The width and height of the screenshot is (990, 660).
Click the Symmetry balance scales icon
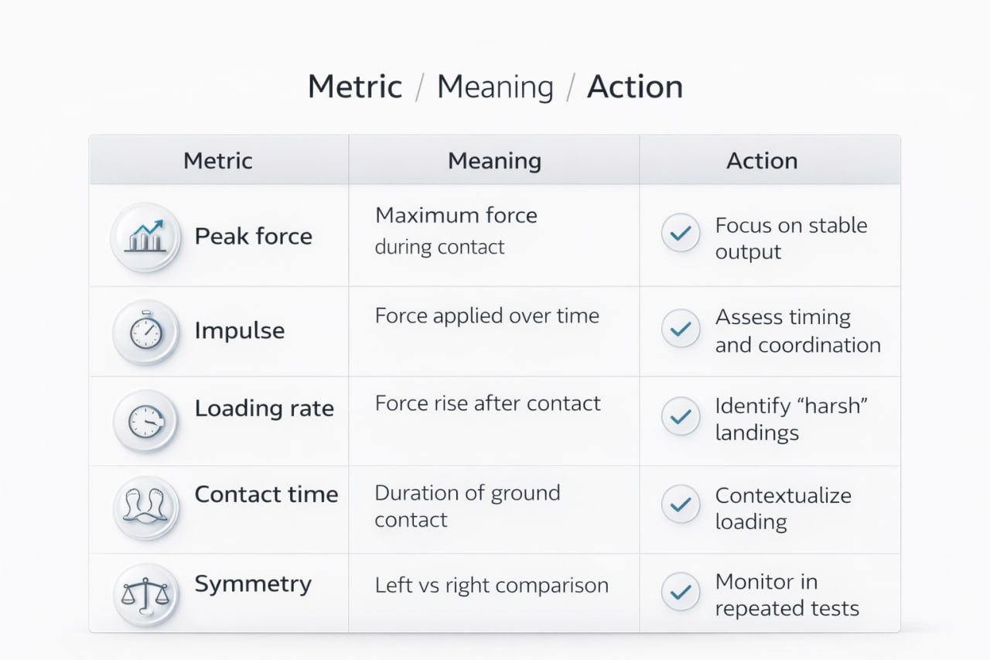[146, 594]
